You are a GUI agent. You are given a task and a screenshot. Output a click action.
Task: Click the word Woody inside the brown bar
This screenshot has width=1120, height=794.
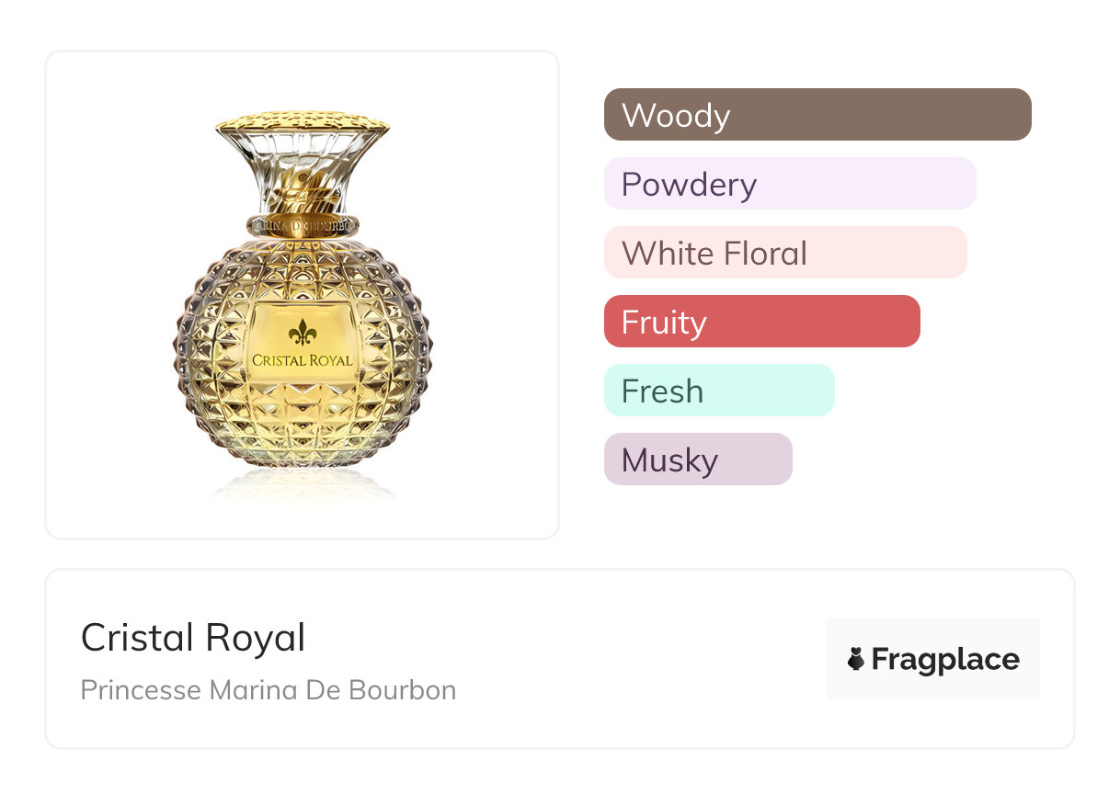676,116
